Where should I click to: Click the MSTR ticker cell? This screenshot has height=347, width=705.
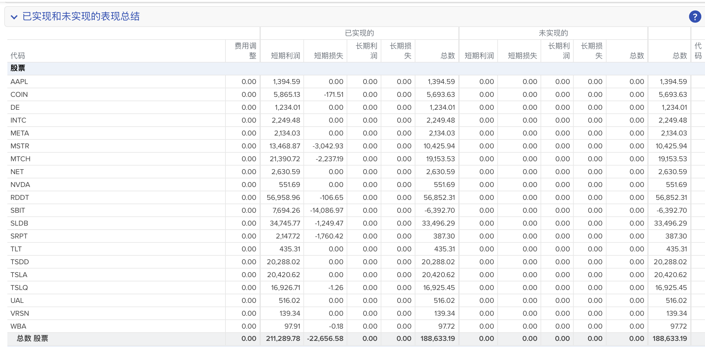click(20, 146)
